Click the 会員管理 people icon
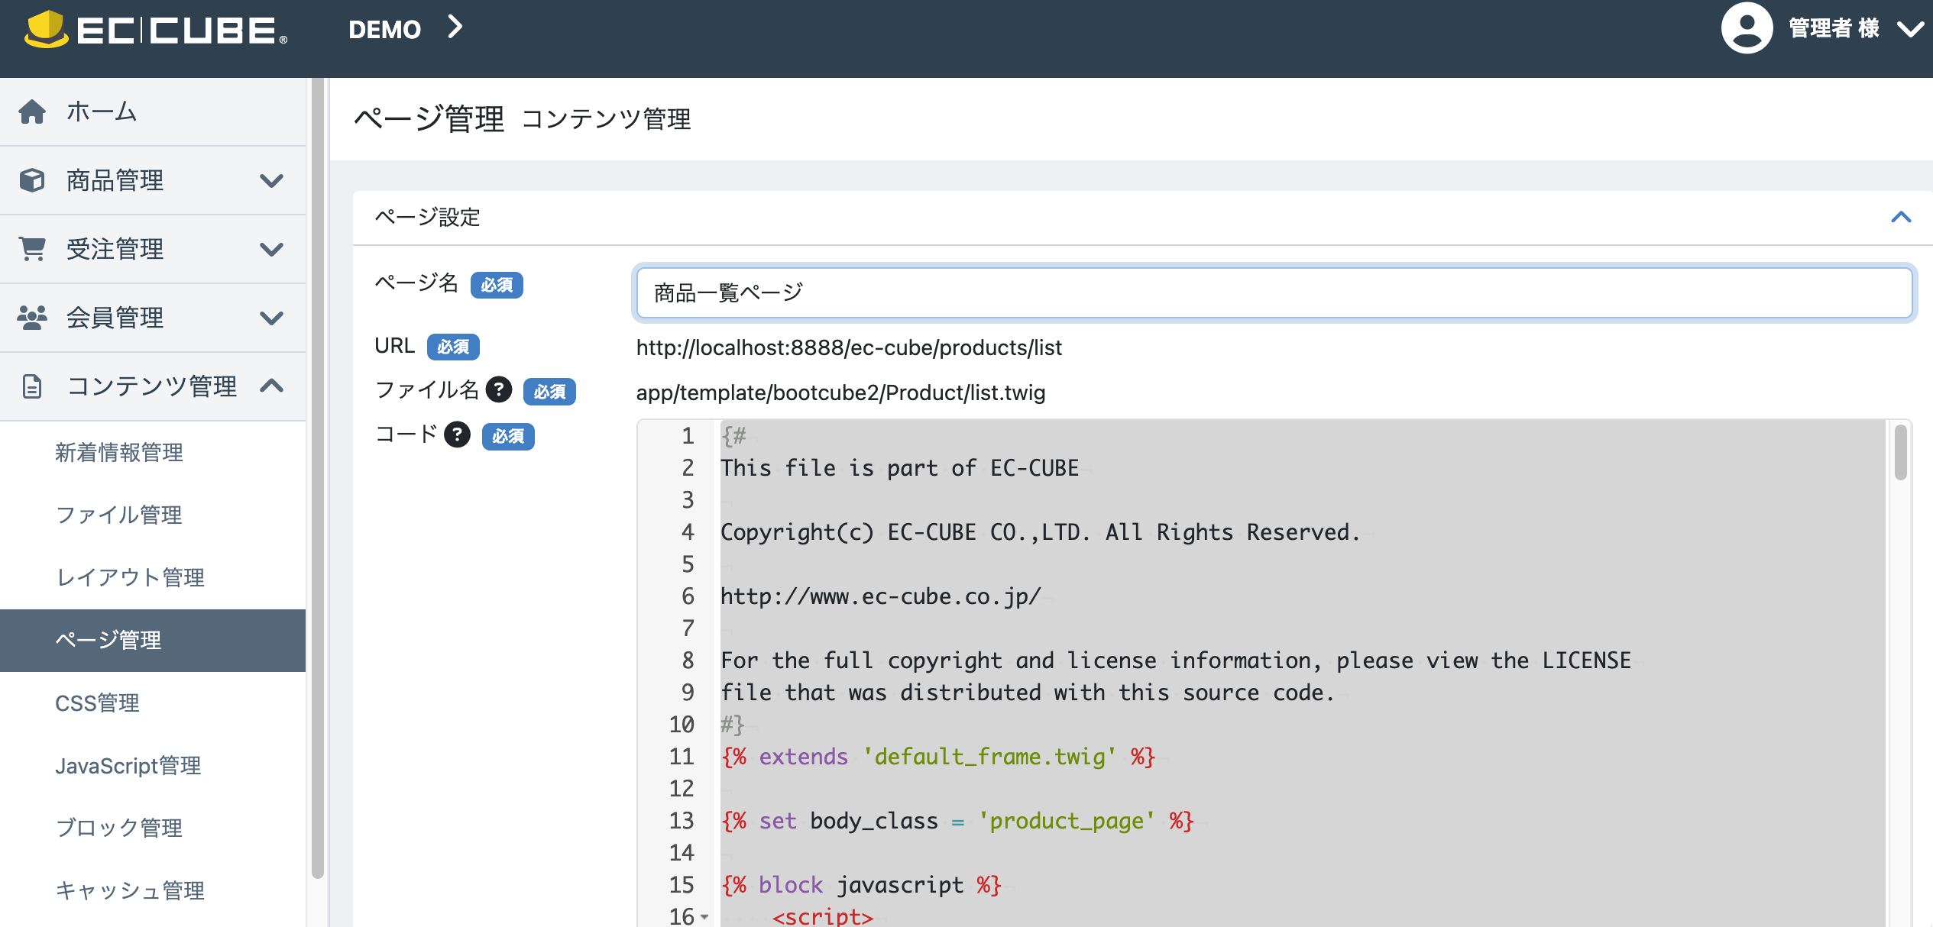1933x927 pixels. tap(32, 318)
